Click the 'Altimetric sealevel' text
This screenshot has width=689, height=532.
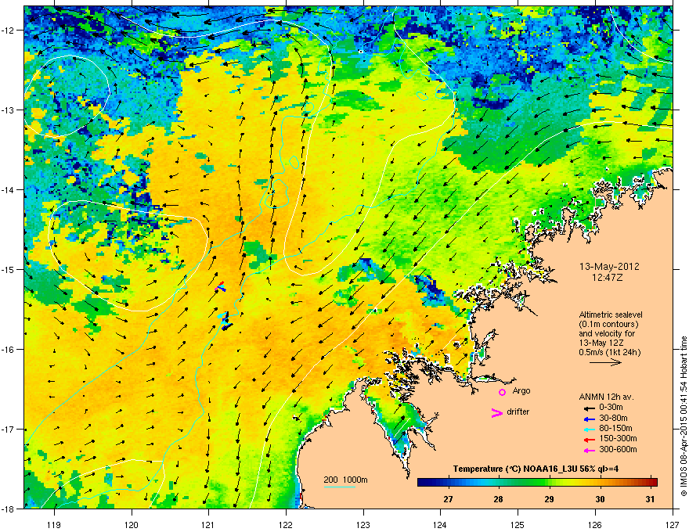coord(611,315)
